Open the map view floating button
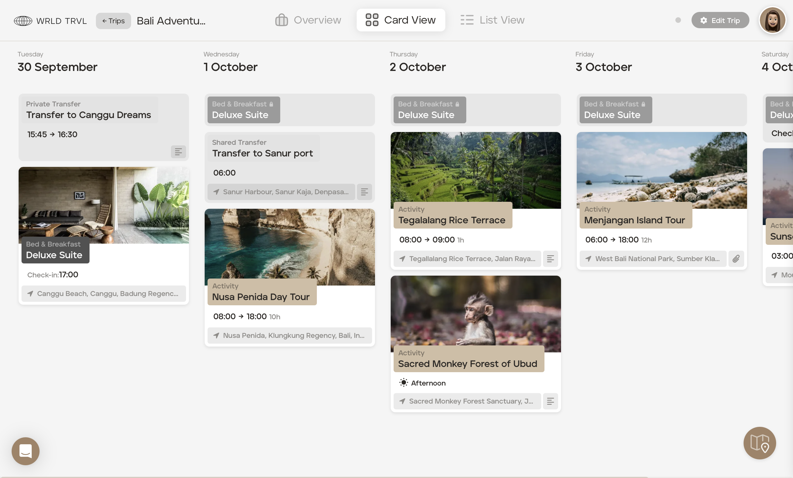Image resolution: width=793 pixels, height=478 pixels. point(759,443)
